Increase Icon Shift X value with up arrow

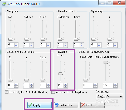point(16,84)
